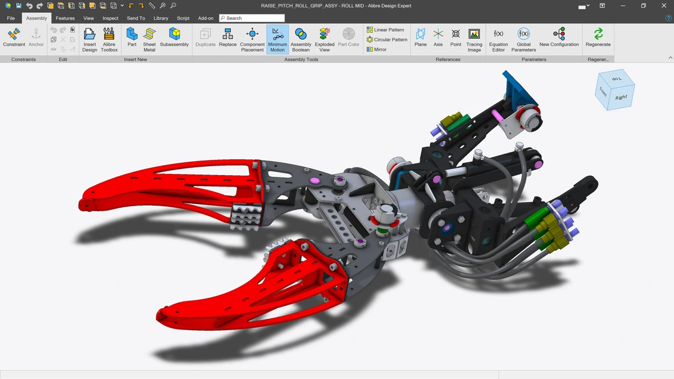Create a New Configuration
The image size is (674, 379).
(559, 38)
